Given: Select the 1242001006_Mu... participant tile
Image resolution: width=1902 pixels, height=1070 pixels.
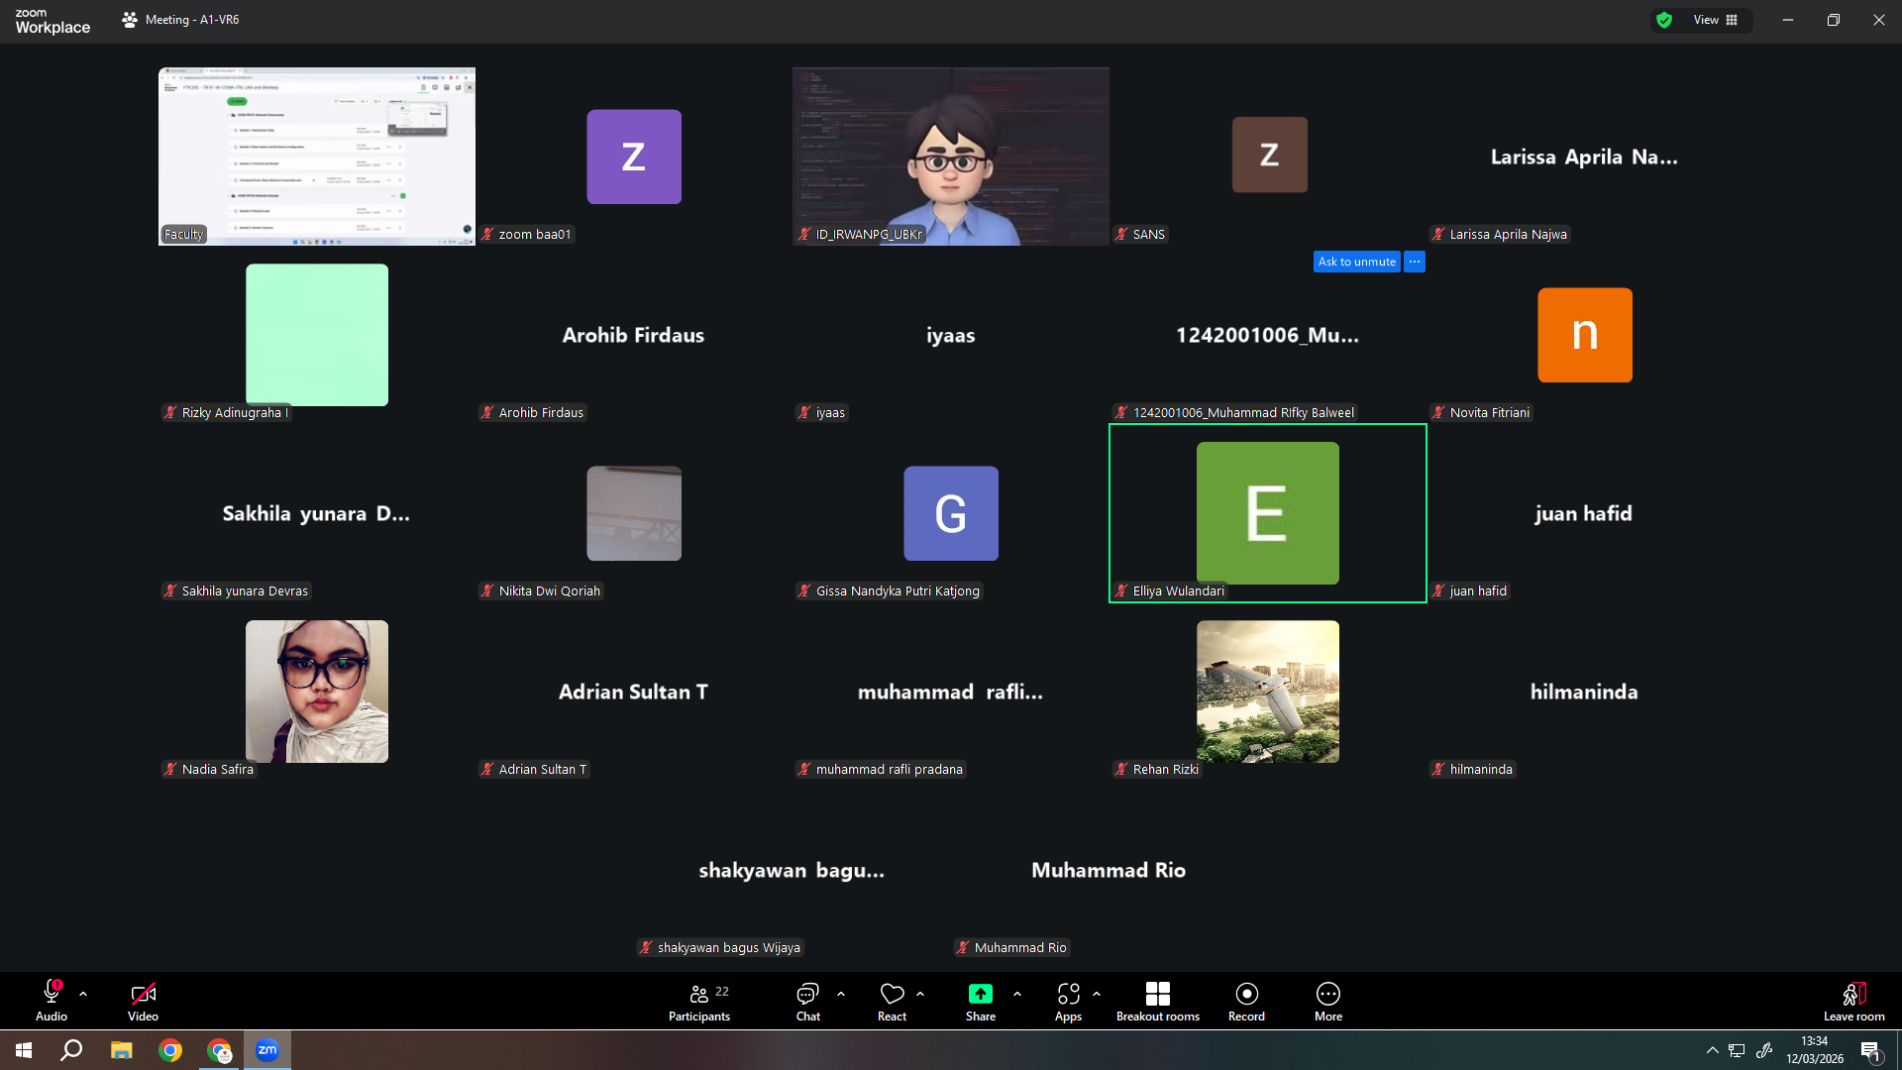Looking at the screenshot, I should tap(1268, 335).
